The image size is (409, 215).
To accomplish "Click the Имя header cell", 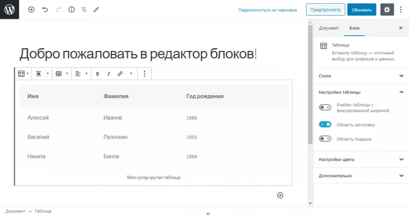I will pos(33,96).
